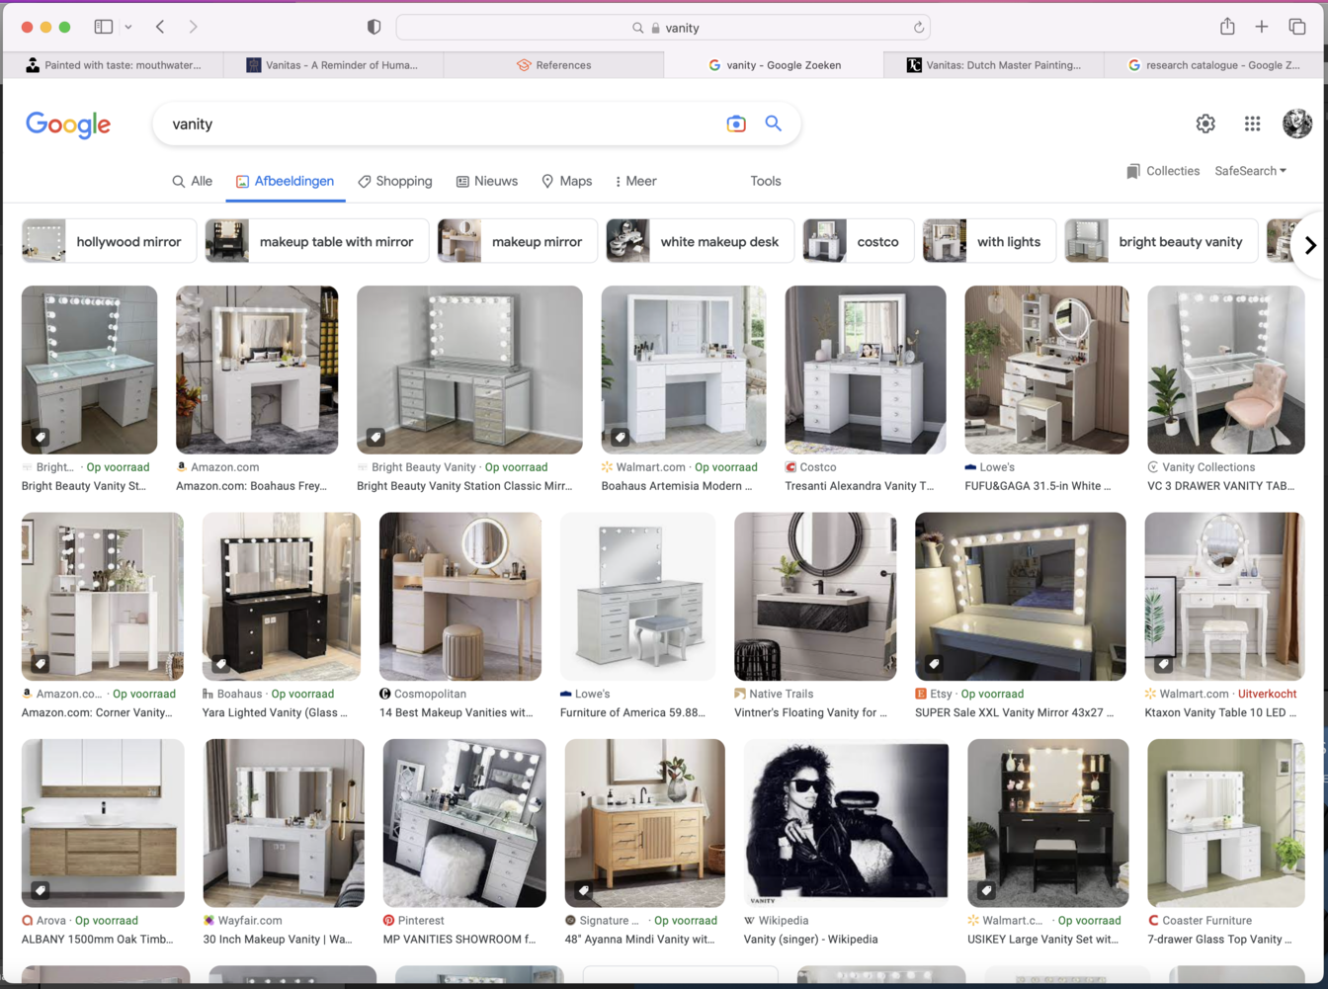Screen dimensions: 1328x989
Task: Click the Tools button
Action: 765,181
